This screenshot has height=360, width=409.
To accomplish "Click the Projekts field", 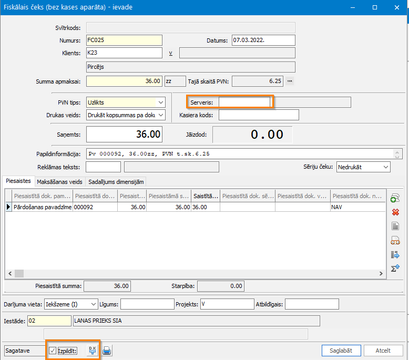I will click(x=227, y=304).
